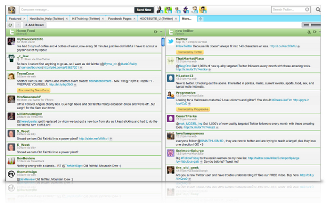
Task: Close the Featured tab
Action: pyautogui.click(x=24, y=19)
